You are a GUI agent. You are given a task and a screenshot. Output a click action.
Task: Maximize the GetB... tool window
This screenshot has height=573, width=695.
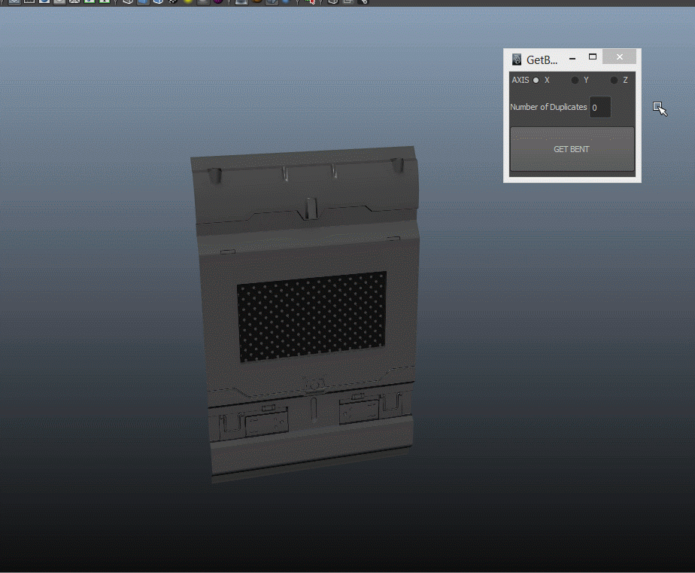(593, 56)
